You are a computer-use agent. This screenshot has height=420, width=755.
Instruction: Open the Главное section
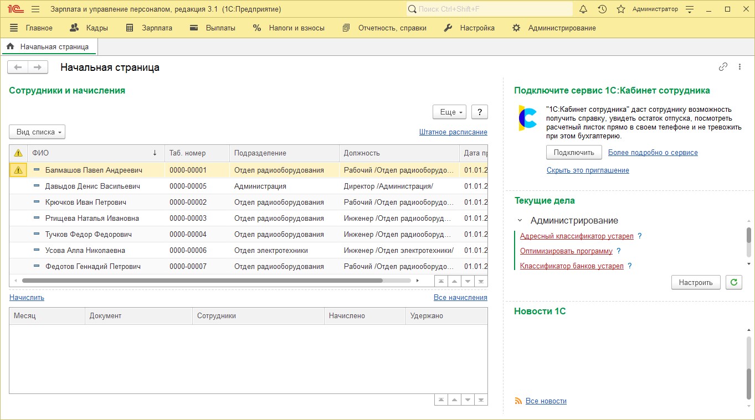click(31, 28)
